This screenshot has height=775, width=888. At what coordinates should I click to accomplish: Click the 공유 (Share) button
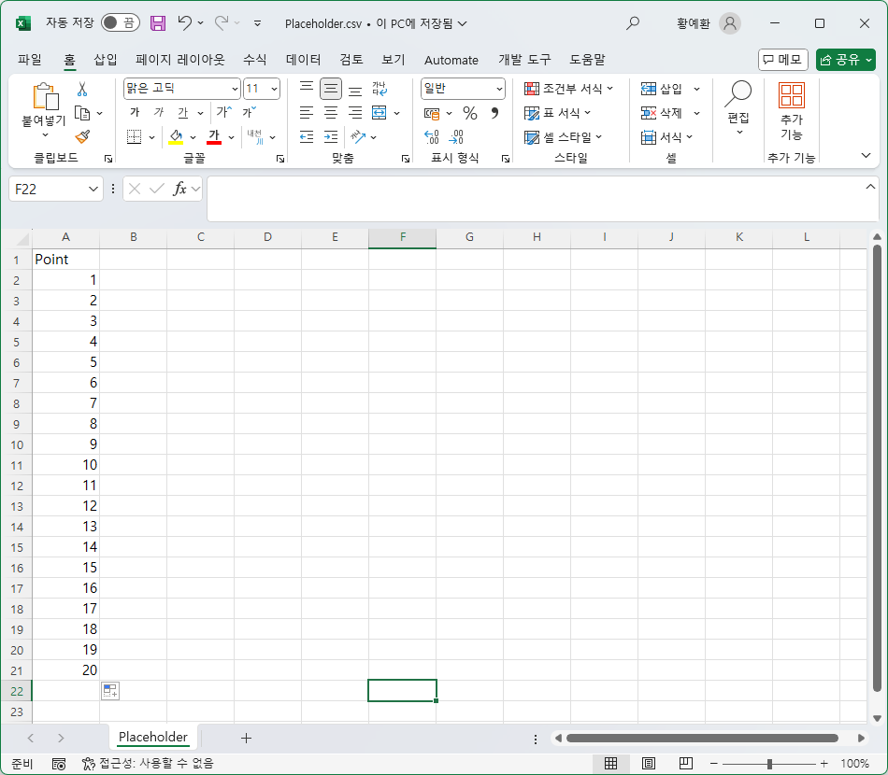(x=846, y=60)
